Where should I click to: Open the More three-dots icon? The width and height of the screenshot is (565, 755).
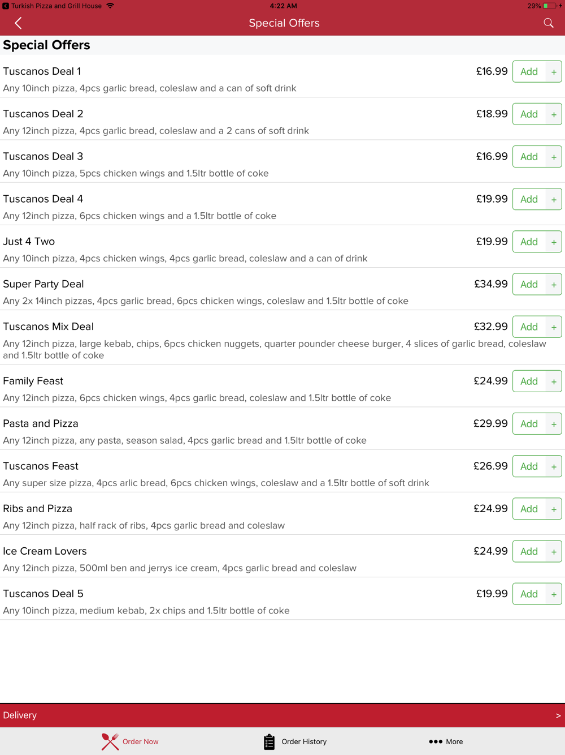435,741
